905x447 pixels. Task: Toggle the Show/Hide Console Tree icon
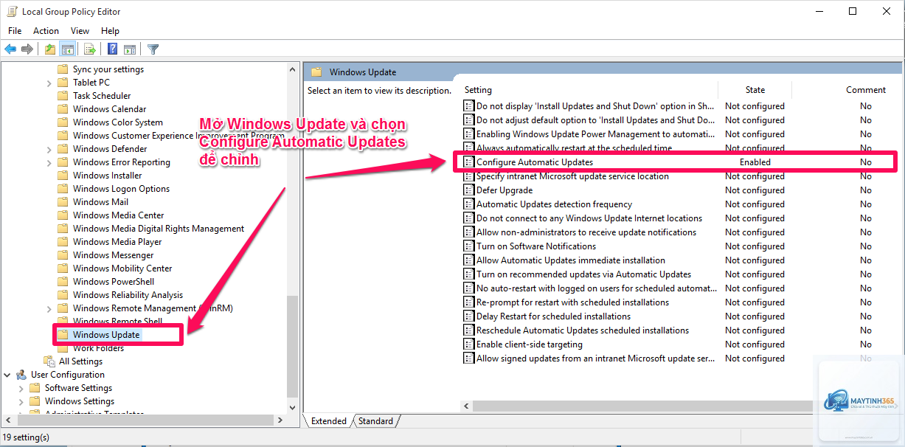[x=67, y=49]
